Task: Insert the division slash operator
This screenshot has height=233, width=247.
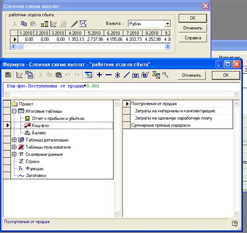Action: click(126, 75)
